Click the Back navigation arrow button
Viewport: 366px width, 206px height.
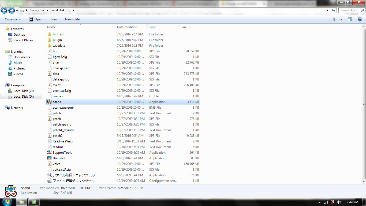(4, 10)
